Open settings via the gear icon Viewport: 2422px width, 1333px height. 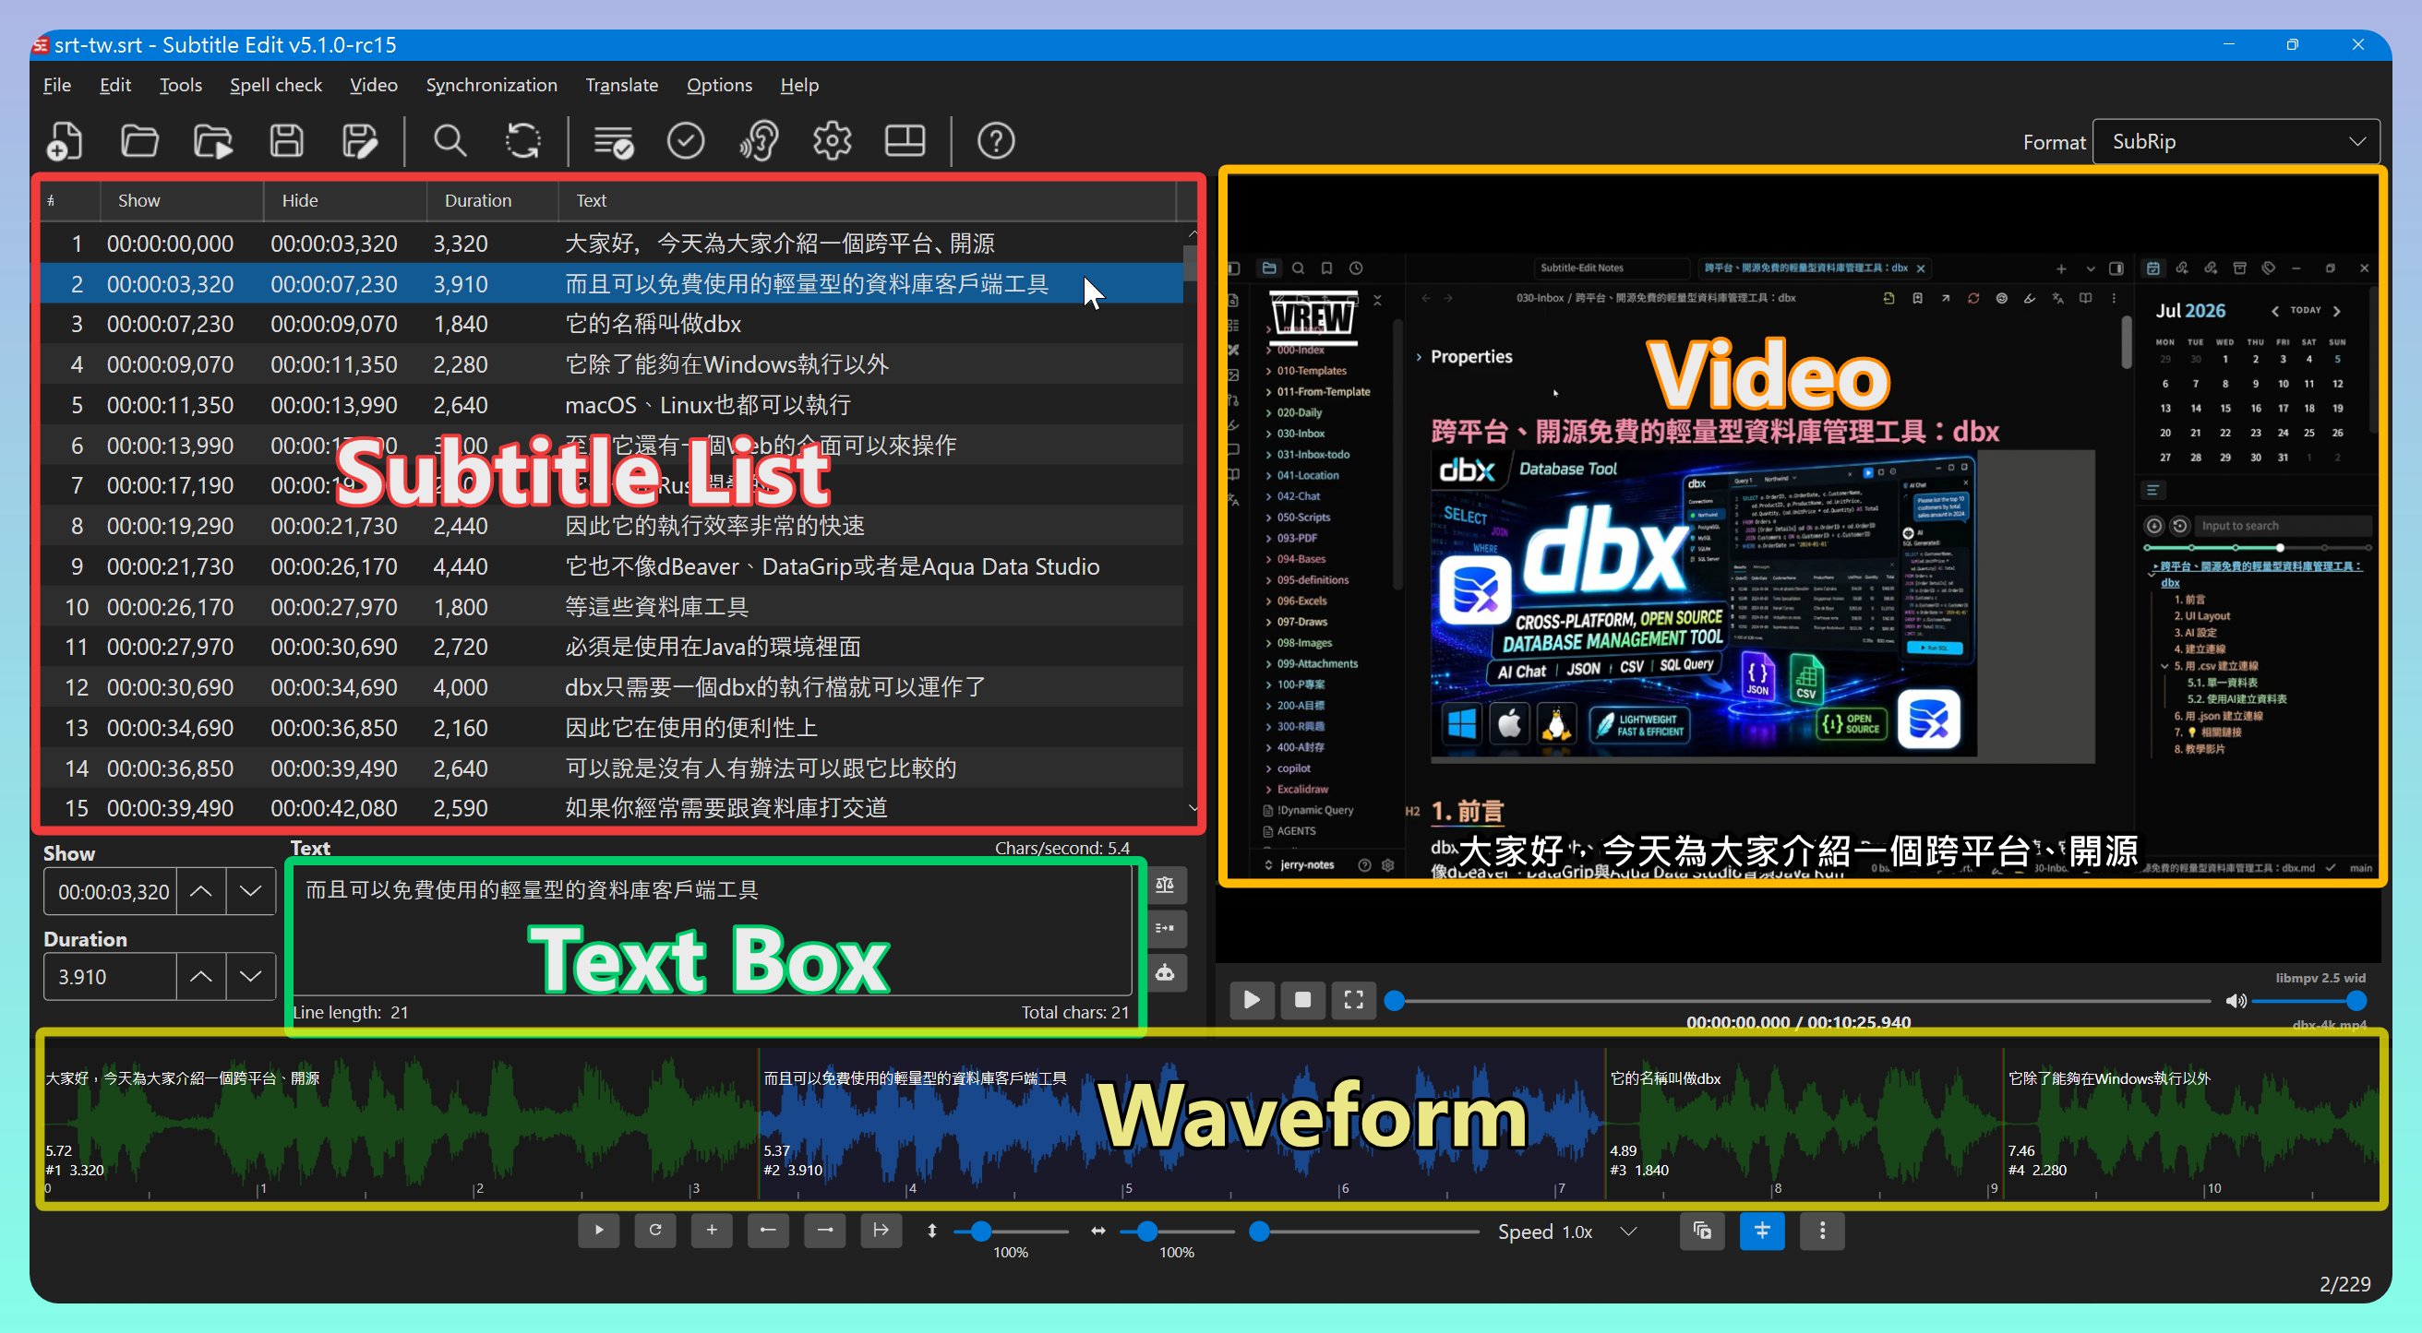coord(832,142)
